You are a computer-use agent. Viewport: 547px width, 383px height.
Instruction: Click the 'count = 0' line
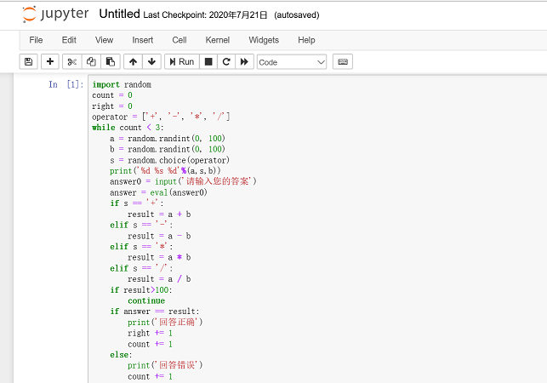coord(112,95)
